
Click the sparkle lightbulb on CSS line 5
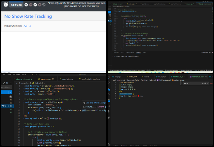[x=121, y=91]
